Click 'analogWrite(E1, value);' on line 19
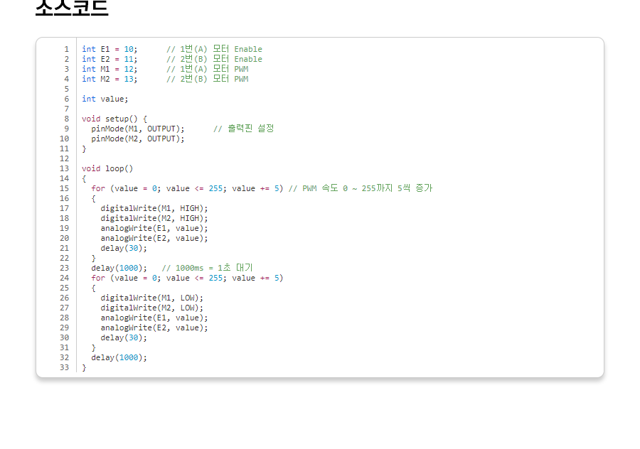Image resolution: width=640 pixels, height=449 pixels. (x=154, y=228)
